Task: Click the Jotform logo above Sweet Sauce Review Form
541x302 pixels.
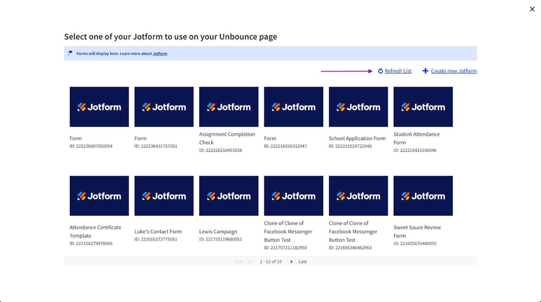Action: point(423,196)
